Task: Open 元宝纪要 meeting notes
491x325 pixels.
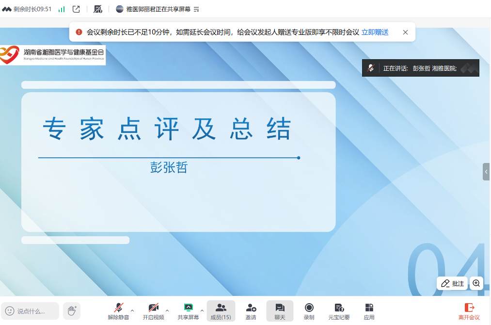Action: pos(339,310)
